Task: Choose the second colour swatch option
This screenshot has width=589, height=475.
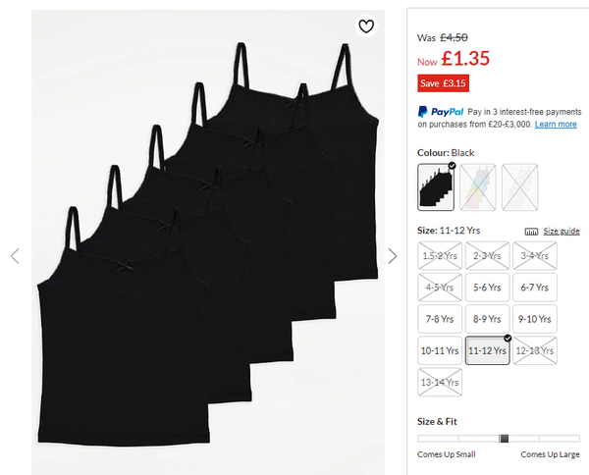Action: click(484, 185)
